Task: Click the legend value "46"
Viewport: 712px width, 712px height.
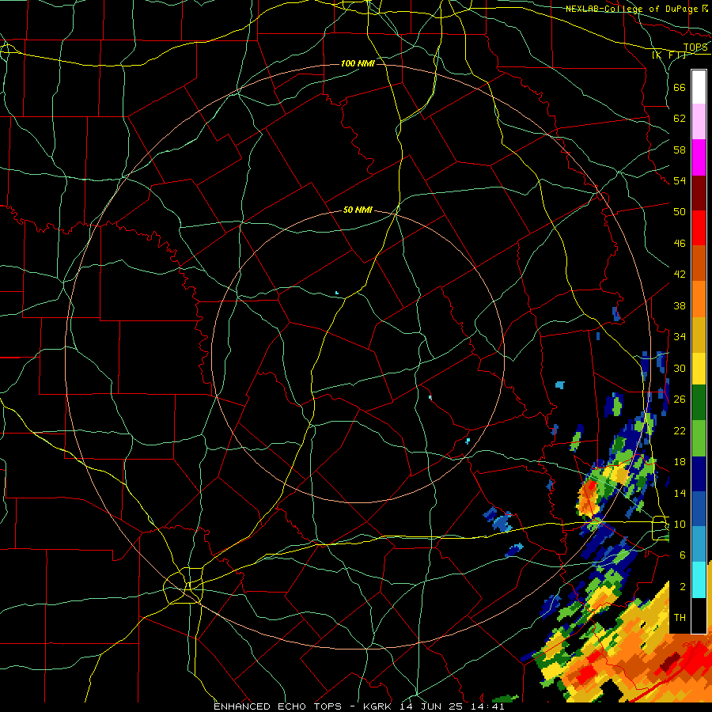Action: [x=680, y=244]
